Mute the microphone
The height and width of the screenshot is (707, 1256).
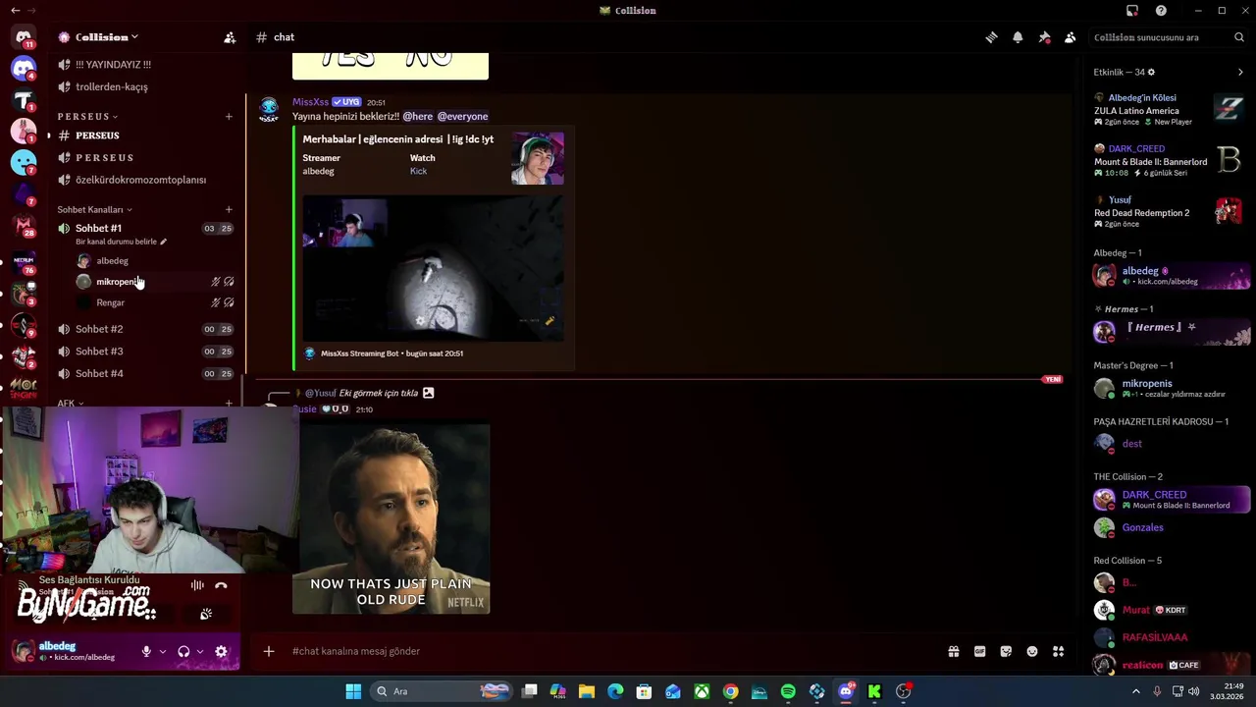(146, 651)
